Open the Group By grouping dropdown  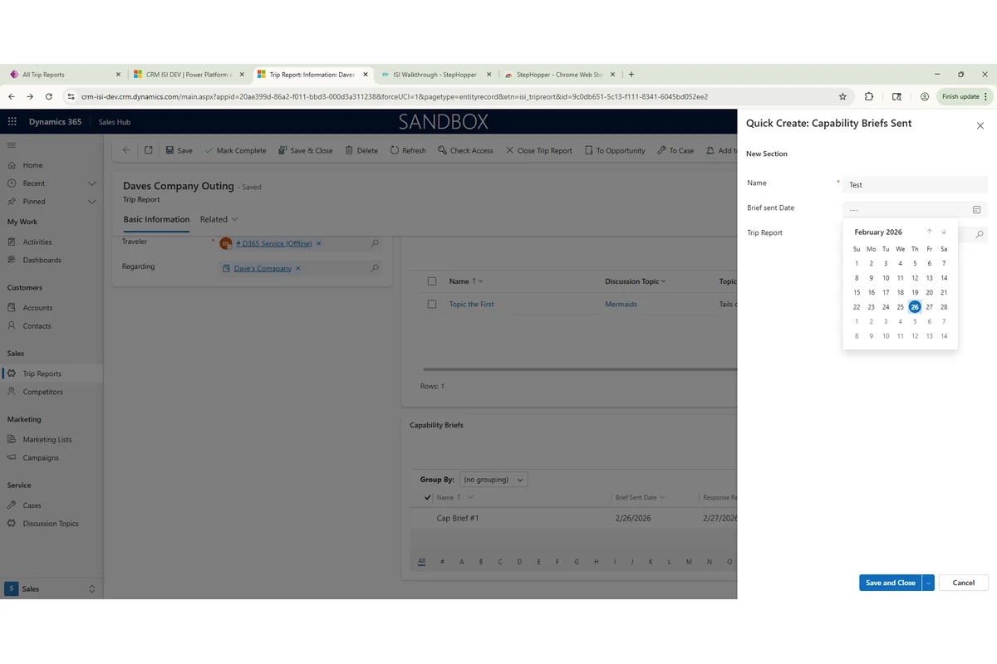494,479
